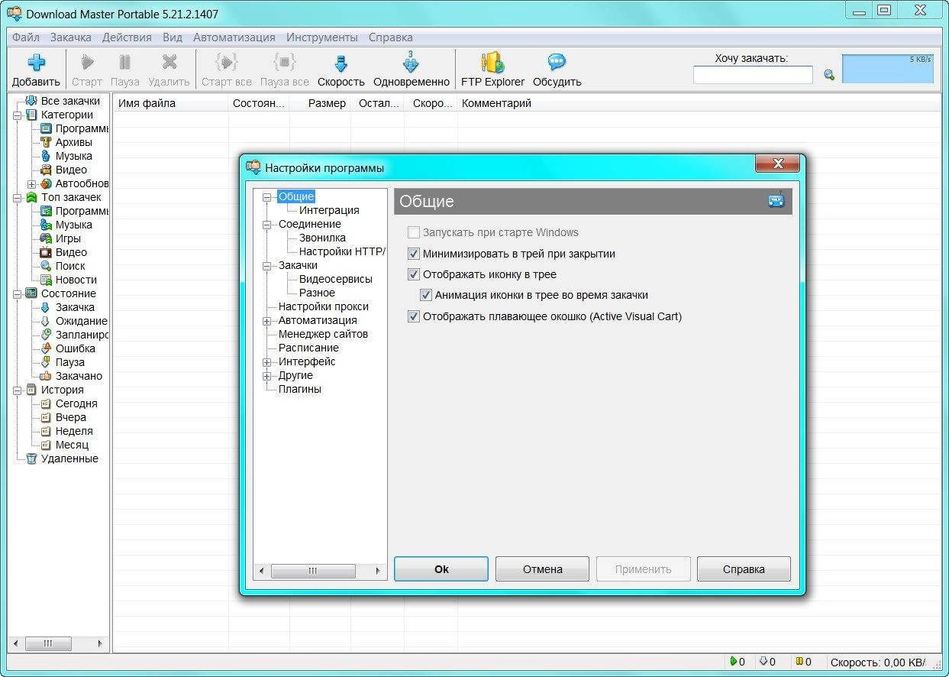Select Видео under Категории

tap(71, 170)
